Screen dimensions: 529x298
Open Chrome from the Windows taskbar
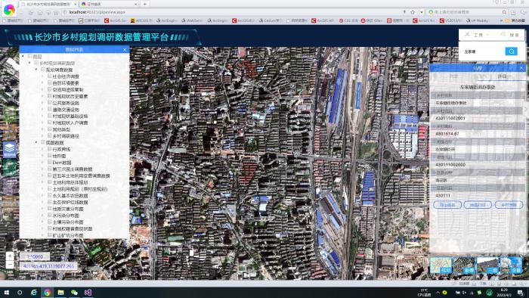47,292
